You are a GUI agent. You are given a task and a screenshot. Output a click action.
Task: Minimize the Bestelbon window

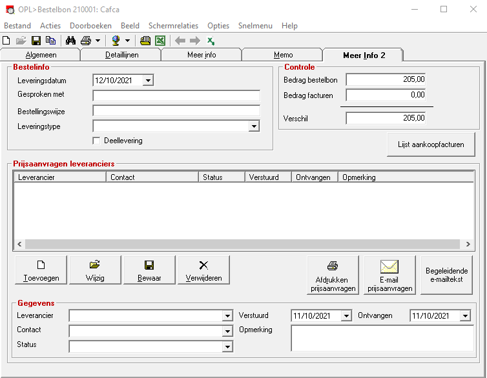(414, 9)
